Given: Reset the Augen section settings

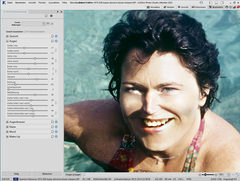Looking at the screenshot, I should click(x=52, y=41).
